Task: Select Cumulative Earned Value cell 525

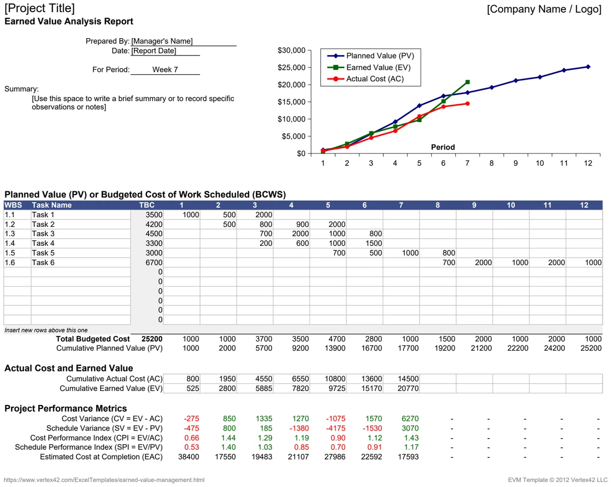Action: (182, 388)
